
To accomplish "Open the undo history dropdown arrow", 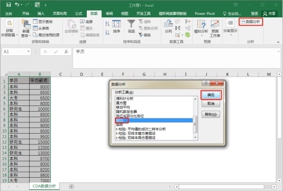I will point(21,5).
